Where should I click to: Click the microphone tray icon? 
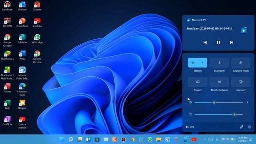pos(217,139)
